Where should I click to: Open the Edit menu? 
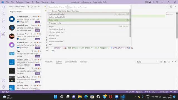coord(12,2)
